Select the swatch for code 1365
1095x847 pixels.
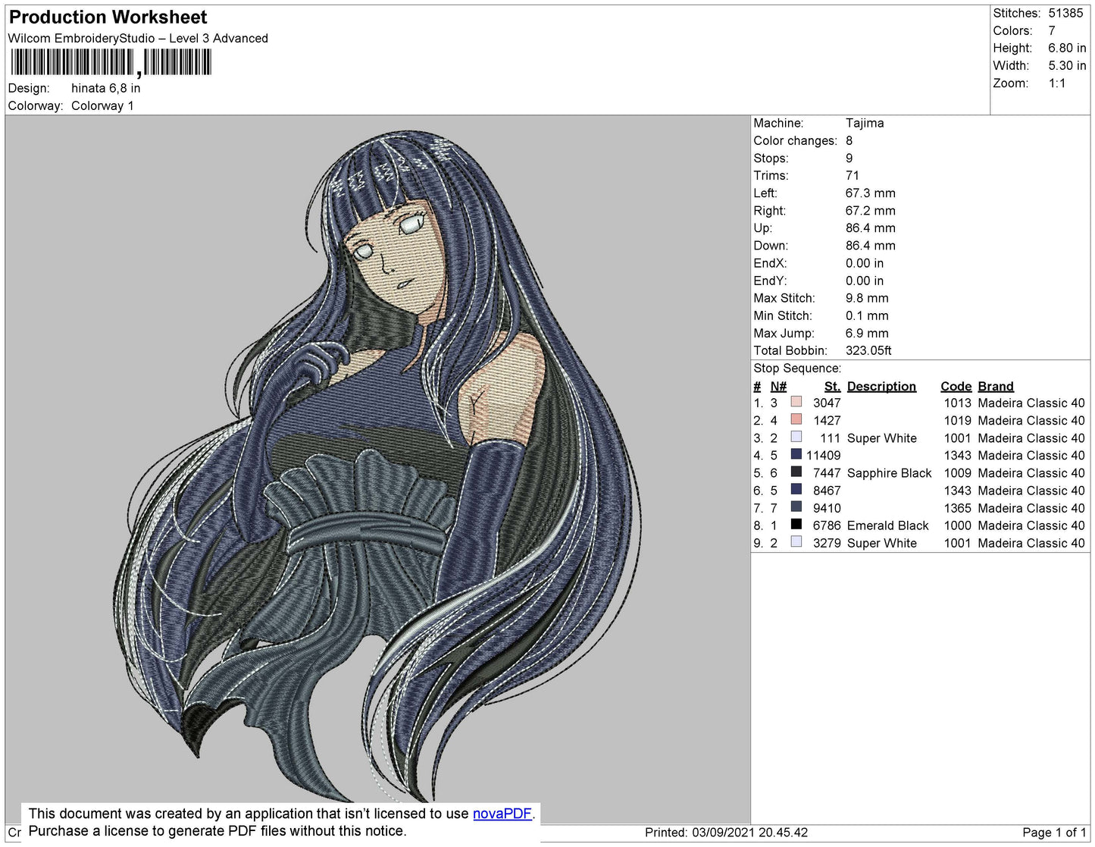(x=796, y=507)
